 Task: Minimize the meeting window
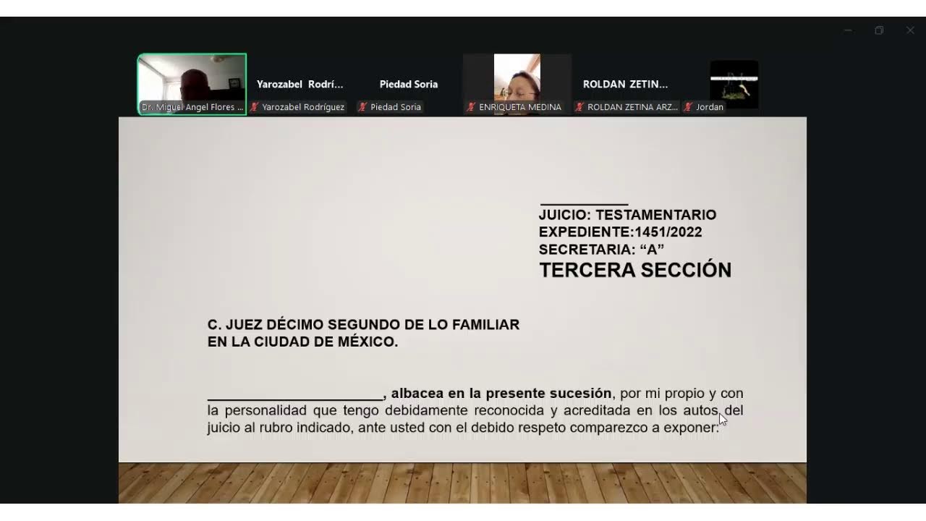(848, 30)
